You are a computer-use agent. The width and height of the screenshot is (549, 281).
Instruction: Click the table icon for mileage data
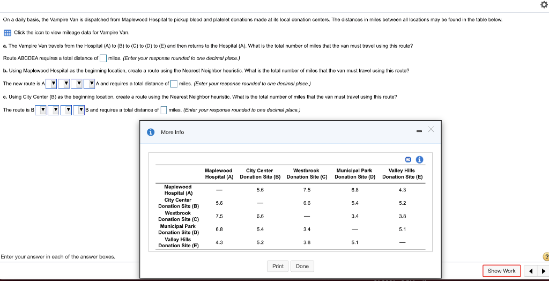point(8,33)
